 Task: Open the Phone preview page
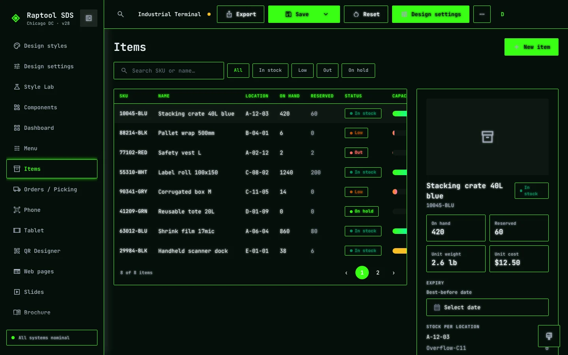click(52, 210)
